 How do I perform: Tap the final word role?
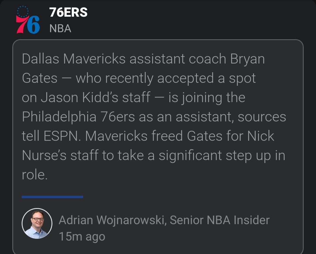34,175
